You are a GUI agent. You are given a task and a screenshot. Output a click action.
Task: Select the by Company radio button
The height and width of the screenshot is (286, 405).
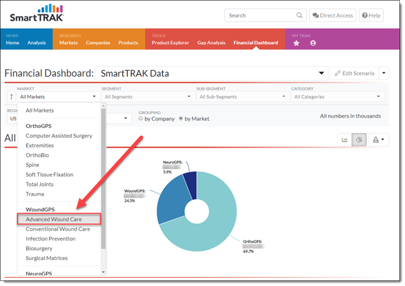(140, 118)
